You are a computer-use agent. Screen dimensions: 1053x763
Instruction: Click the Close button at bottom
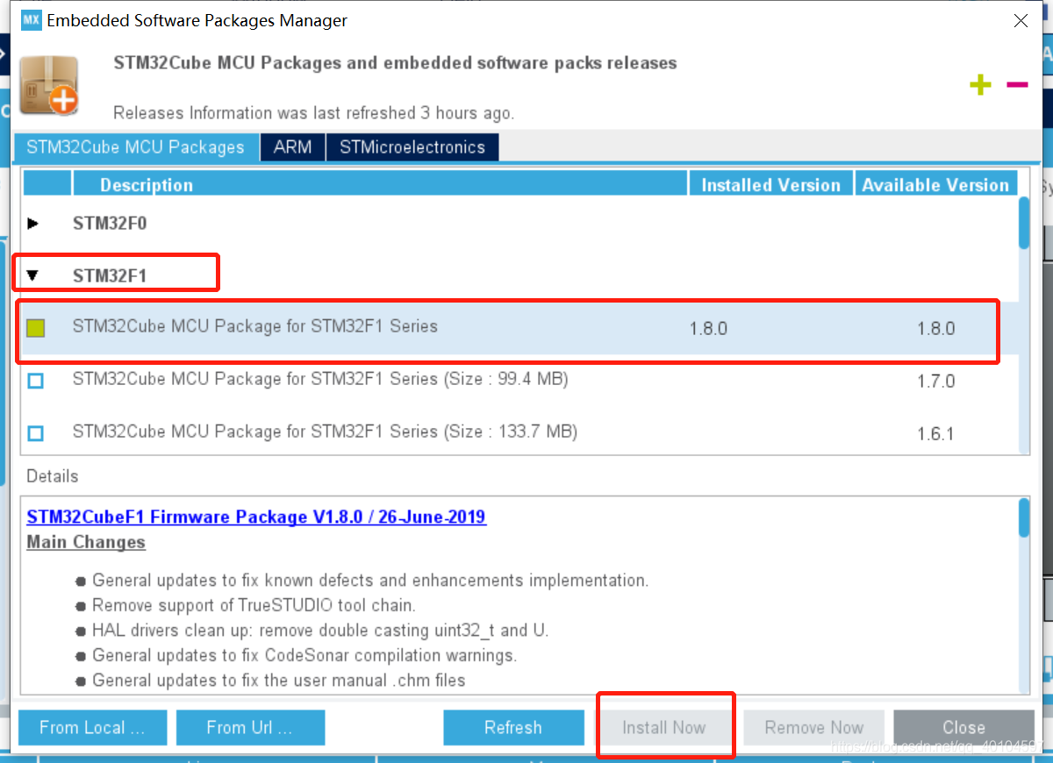[963, 727]
